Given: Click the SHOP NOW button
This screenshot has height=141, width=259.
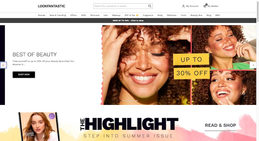Looking at the screenshot, I should pyautogui.click(x=24, y=75).
